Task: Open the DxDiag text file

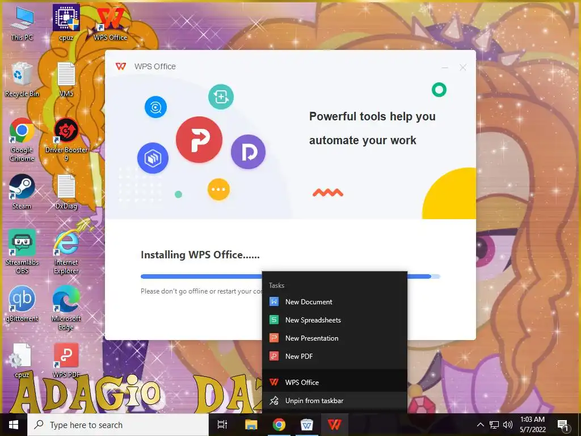Action: coord(66,192)
